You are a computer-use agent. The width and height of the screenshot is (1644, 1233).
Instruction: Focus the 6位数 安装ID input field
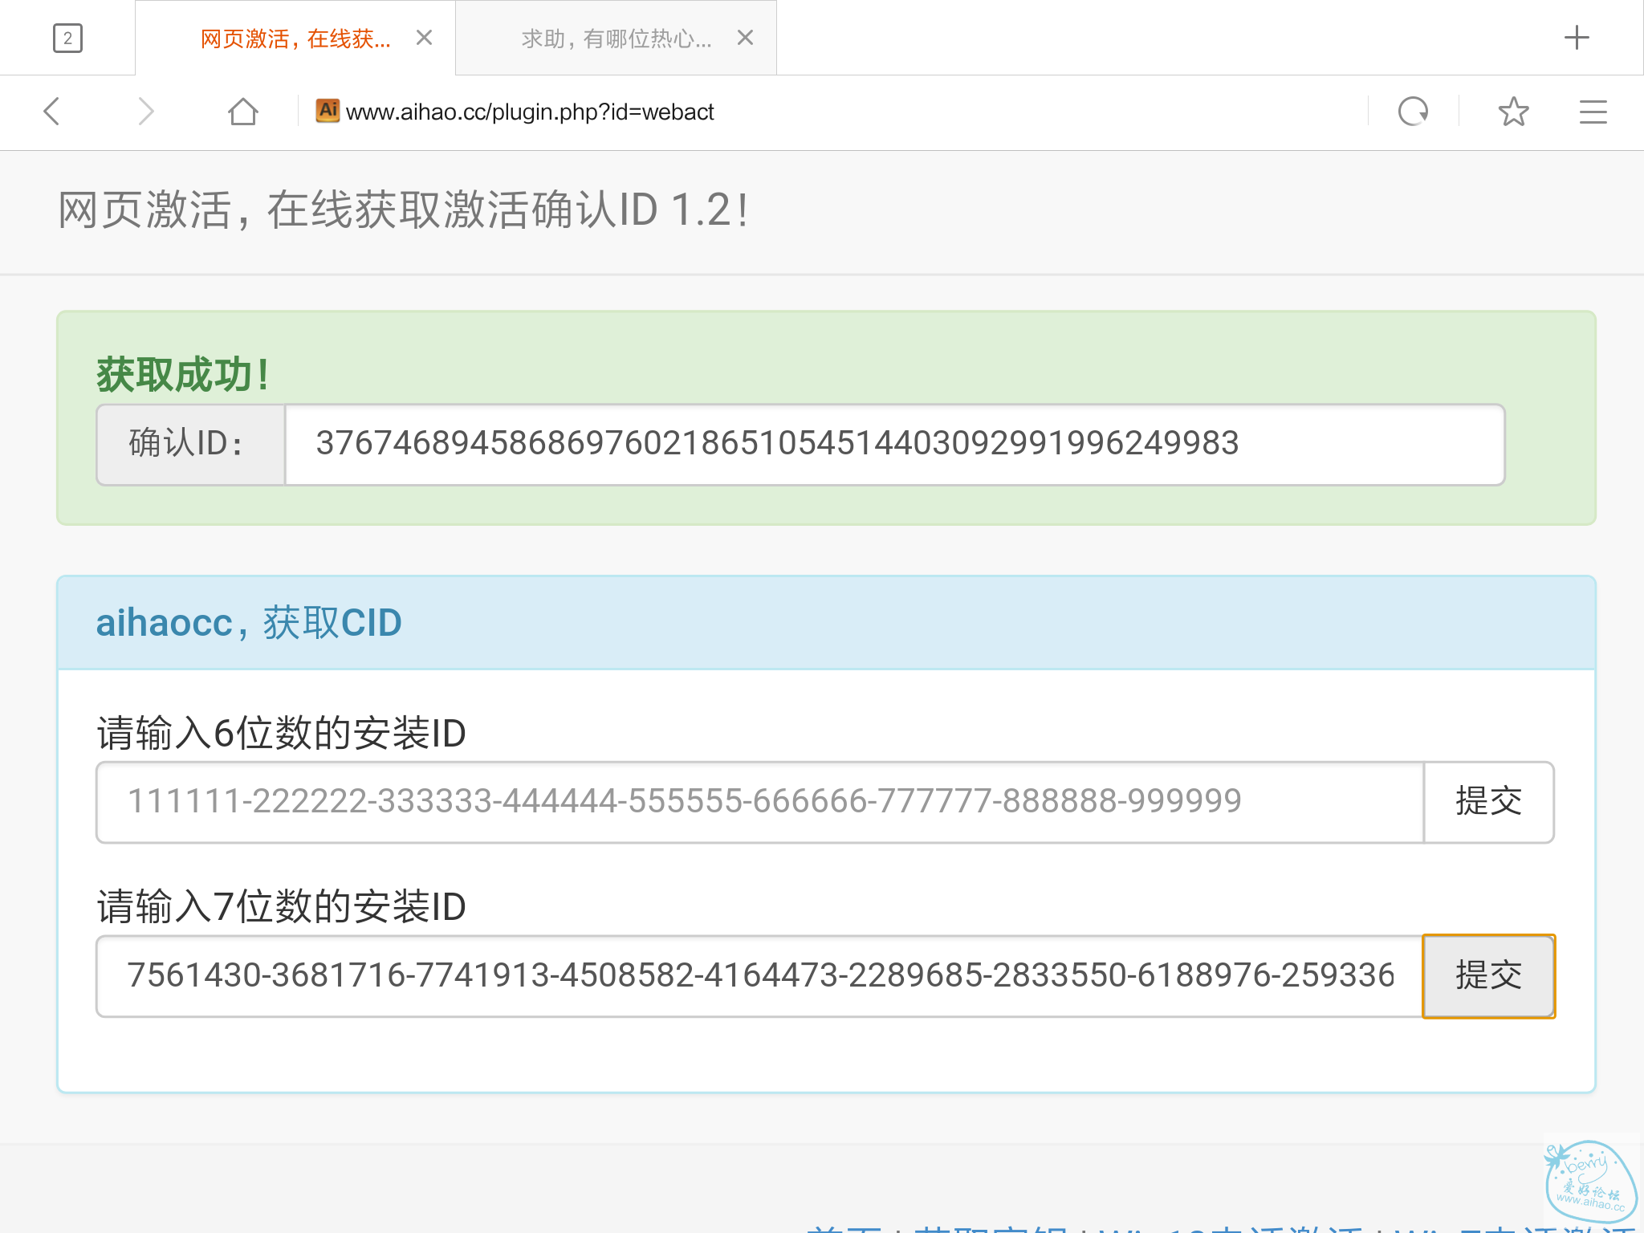759,802
